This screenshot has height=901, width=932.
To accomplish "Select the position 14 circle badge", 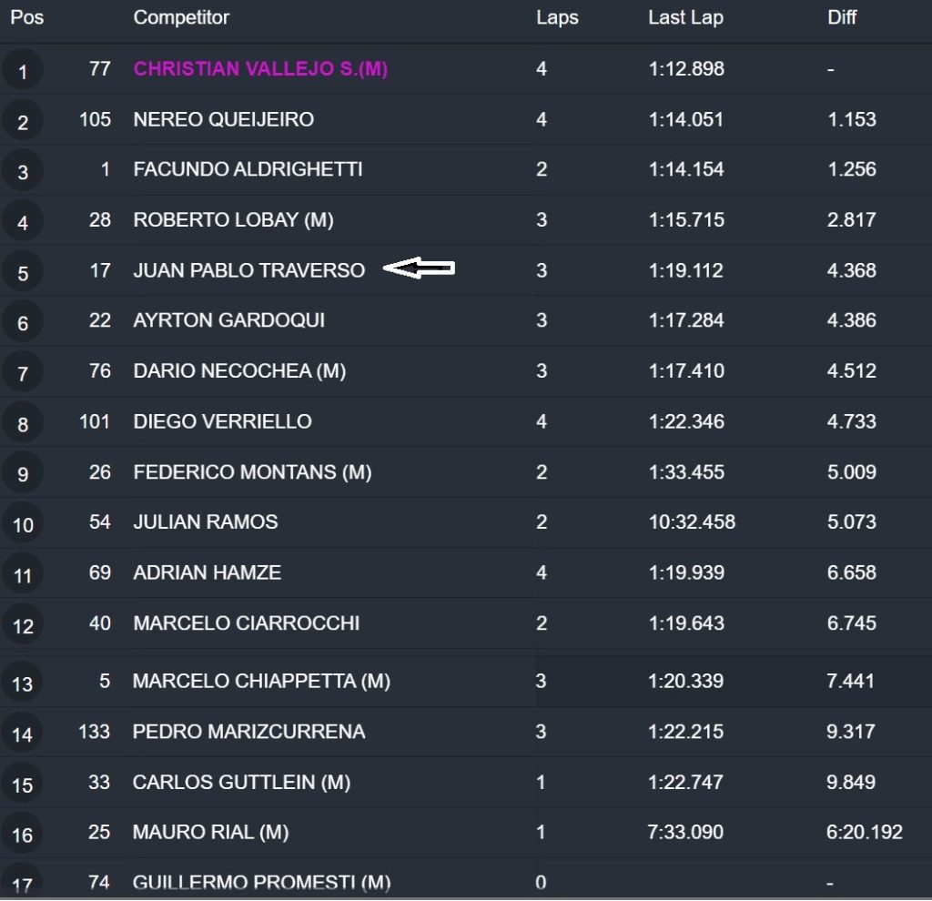I will tap(23, 734).
